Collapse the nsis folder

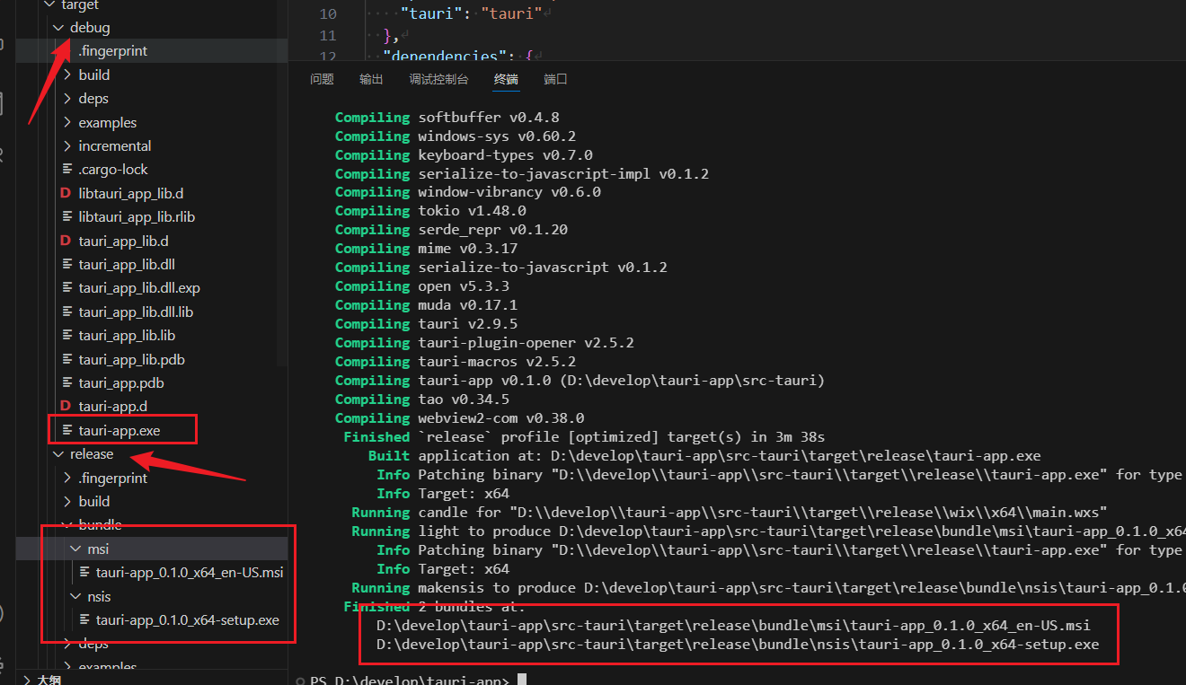(76, 596)
